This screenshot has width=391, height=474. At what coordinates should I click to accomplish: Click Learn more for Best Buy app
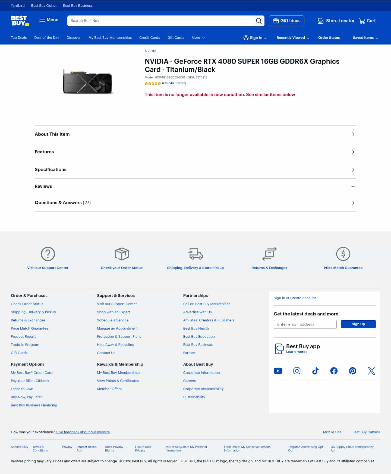coord(297,352)
